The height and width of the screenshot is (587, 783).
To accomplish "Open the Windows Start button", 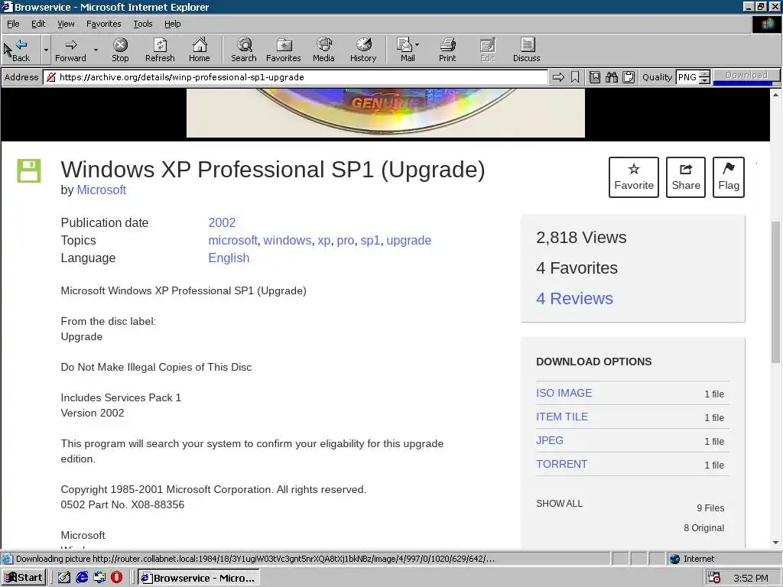I will [24, 578].
